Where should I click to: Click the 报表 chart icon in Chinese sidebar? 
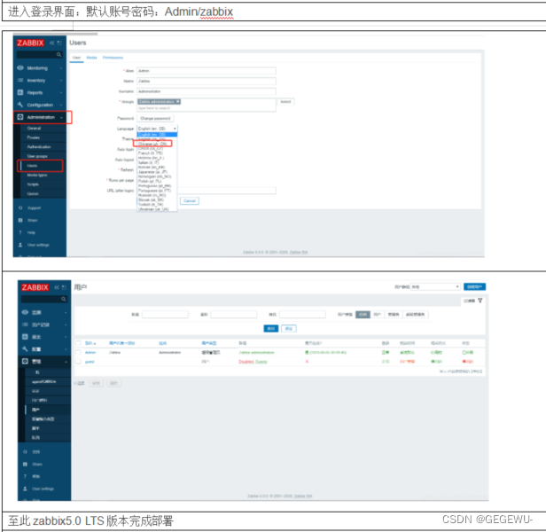pos(25,337)
